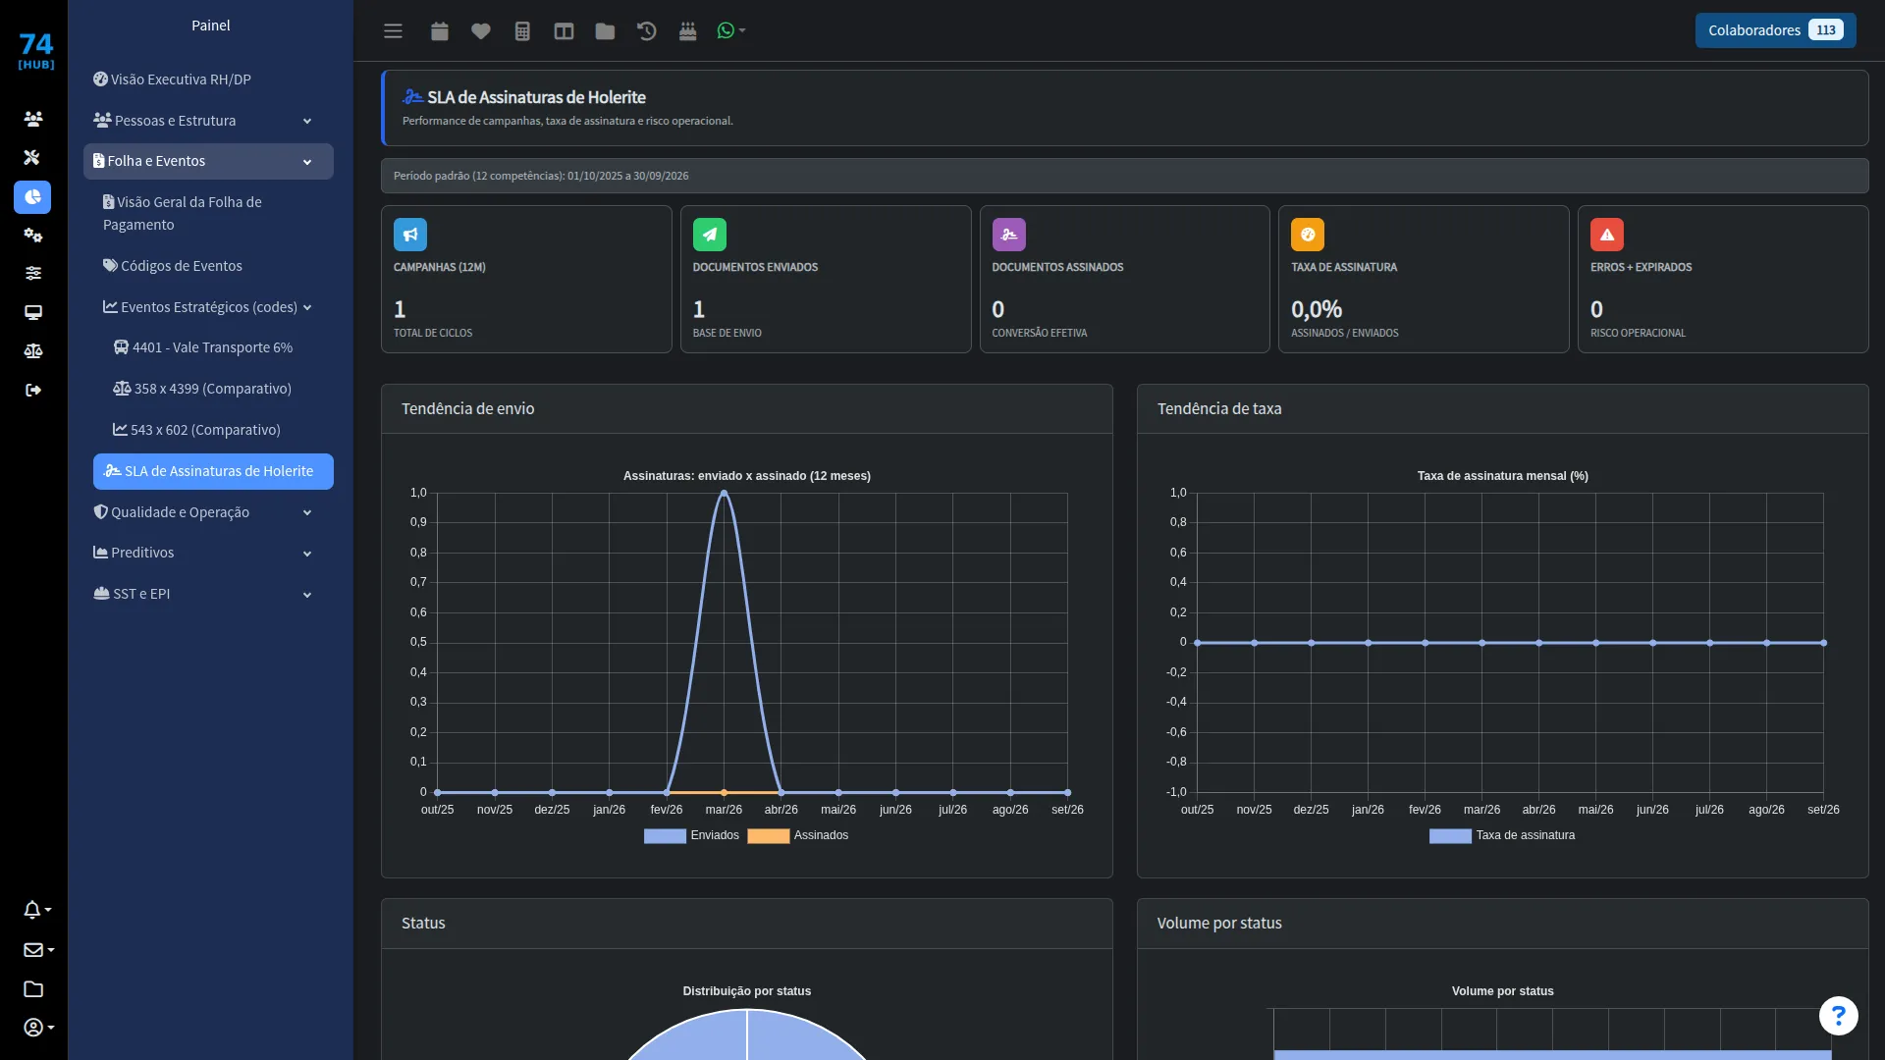Toggle Enviados legend swatch in chart
1885x1060 pixels.
(x=665, y=836)
